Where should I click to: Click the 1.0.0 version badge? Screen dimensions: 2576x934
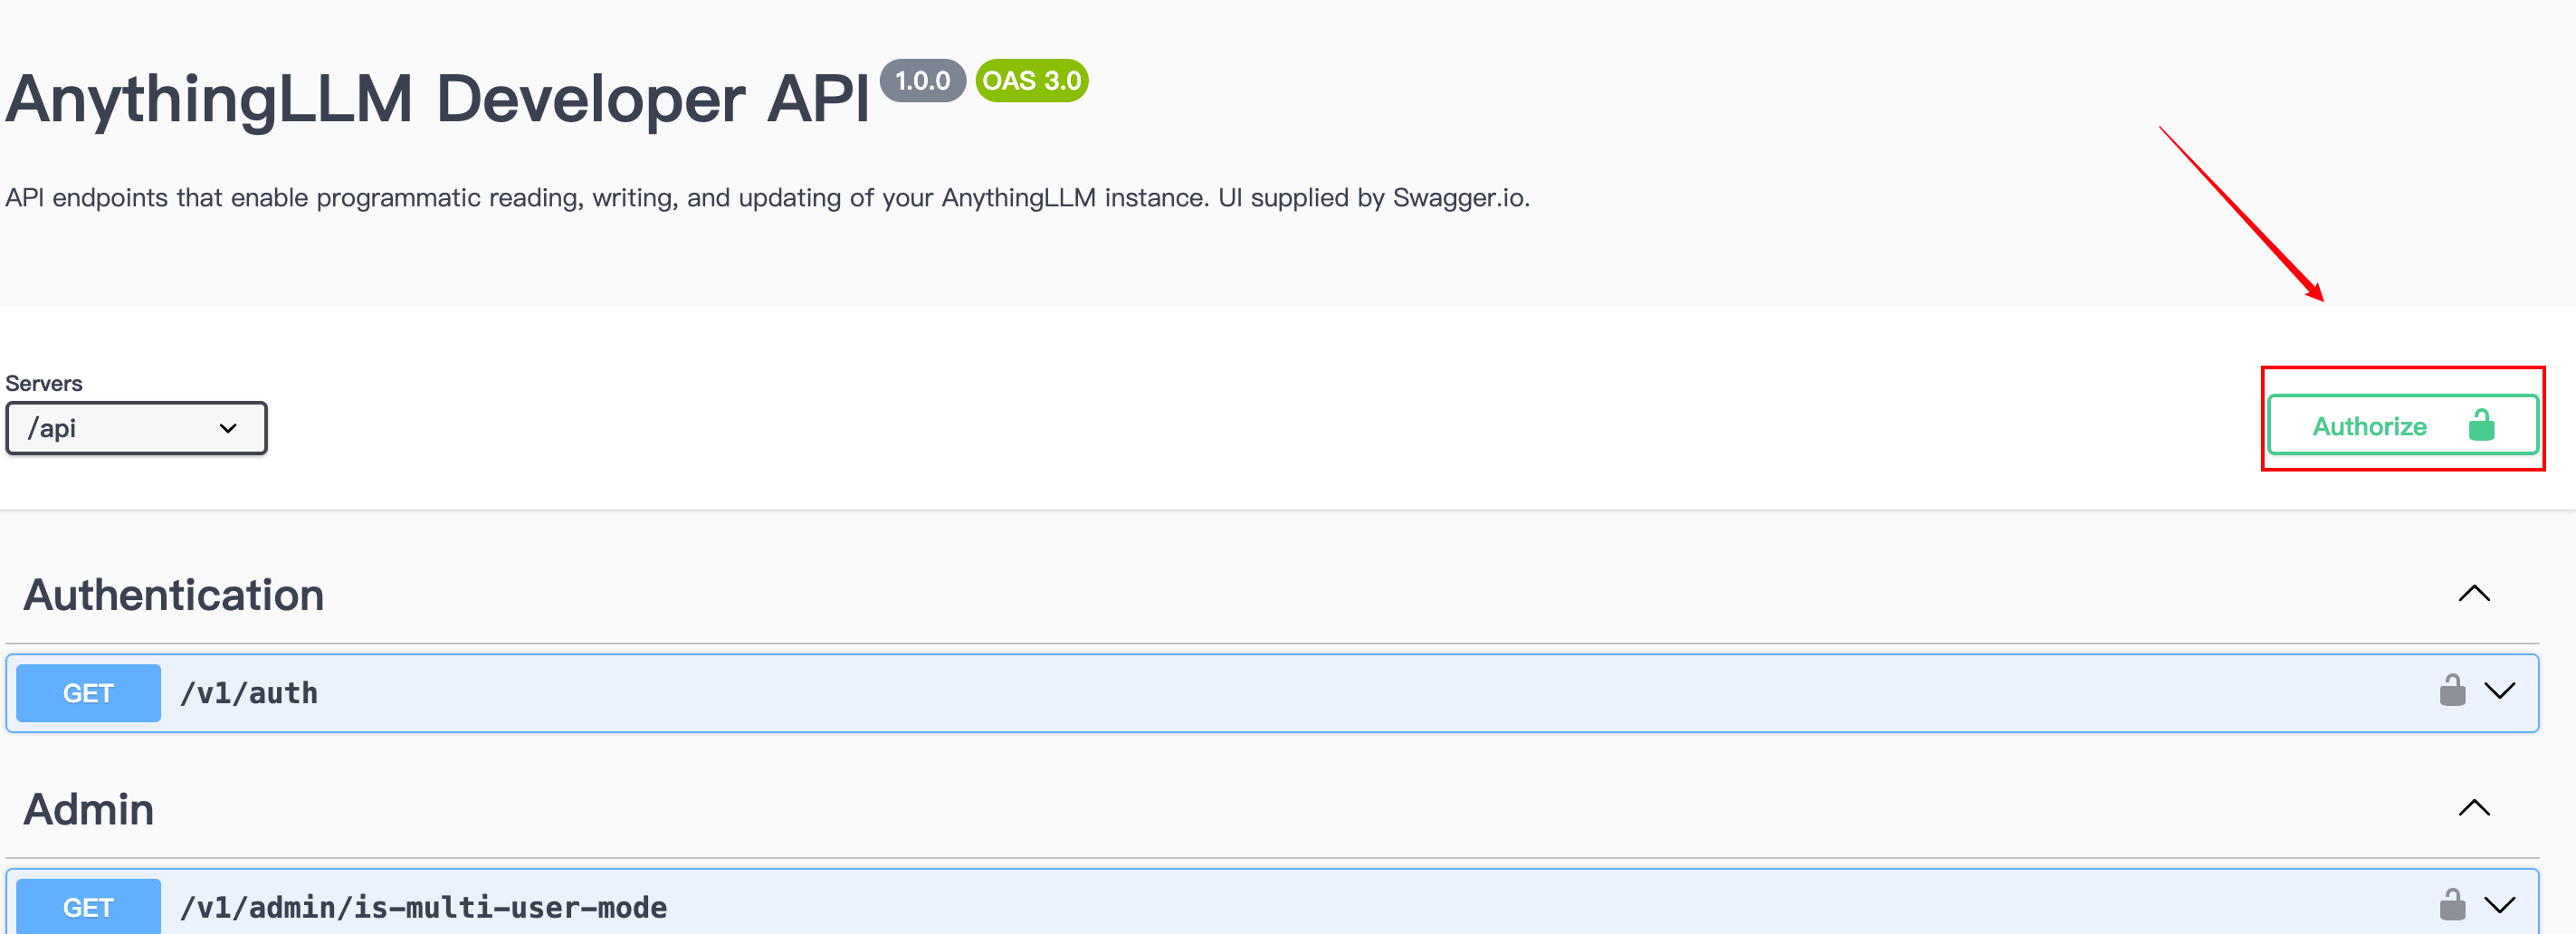click(x=922, y=81)
